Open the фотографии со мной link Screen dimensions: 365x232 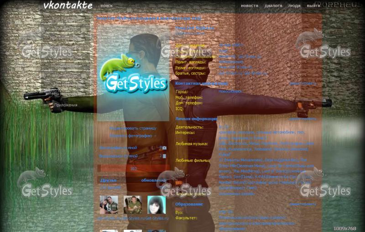(118, 148)
